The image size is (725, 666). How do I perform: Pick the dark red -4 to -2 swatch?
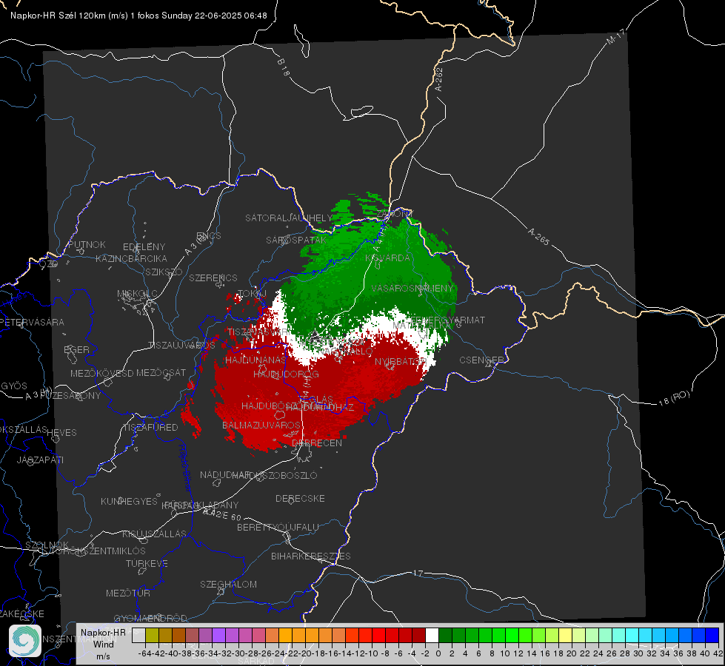pyautogui.click(x=418, y=635)
